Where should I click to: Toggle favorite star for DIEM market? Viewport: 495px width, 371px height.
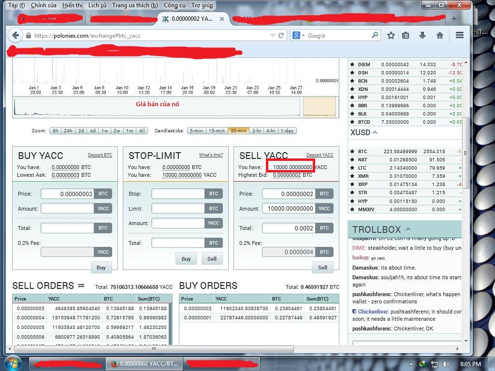(x=352, y=65)
